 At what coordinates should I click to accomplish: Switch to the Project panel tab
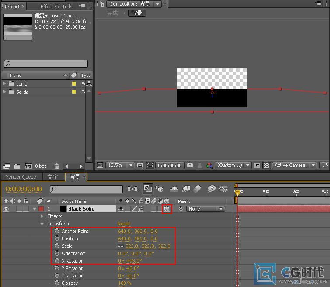pos(12,7)
